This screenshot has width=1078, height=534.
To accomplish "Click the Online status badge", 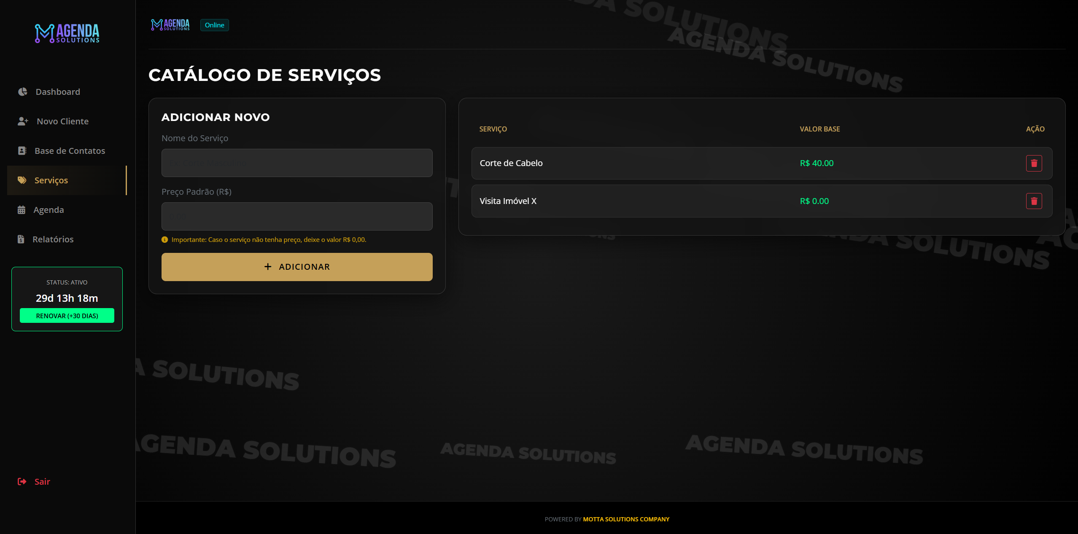I will pos(214,25).
